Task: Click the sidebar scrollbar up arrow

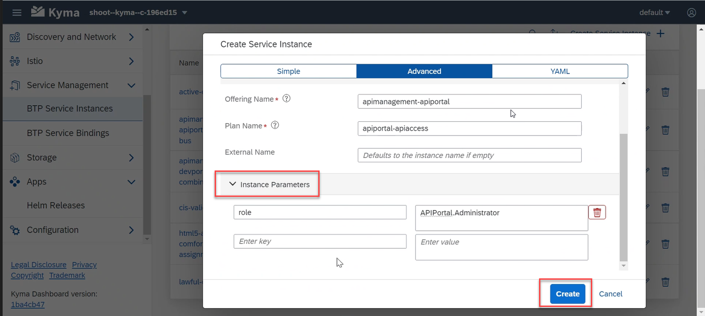Action: [147, 29]
